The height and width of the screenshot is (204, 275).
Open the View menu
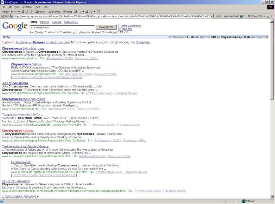click(x=17, y=7)
